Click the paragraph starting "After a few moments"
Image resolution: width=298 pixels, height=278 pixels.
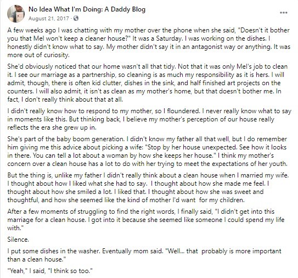pyautogui.click(x=146, y=220)
